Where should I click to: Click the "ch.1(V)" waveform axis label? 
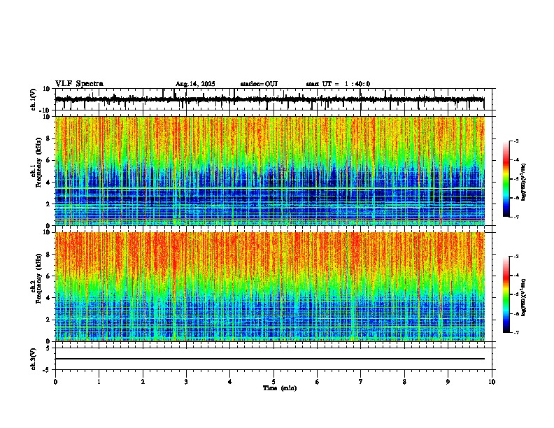tap(33, 99)
